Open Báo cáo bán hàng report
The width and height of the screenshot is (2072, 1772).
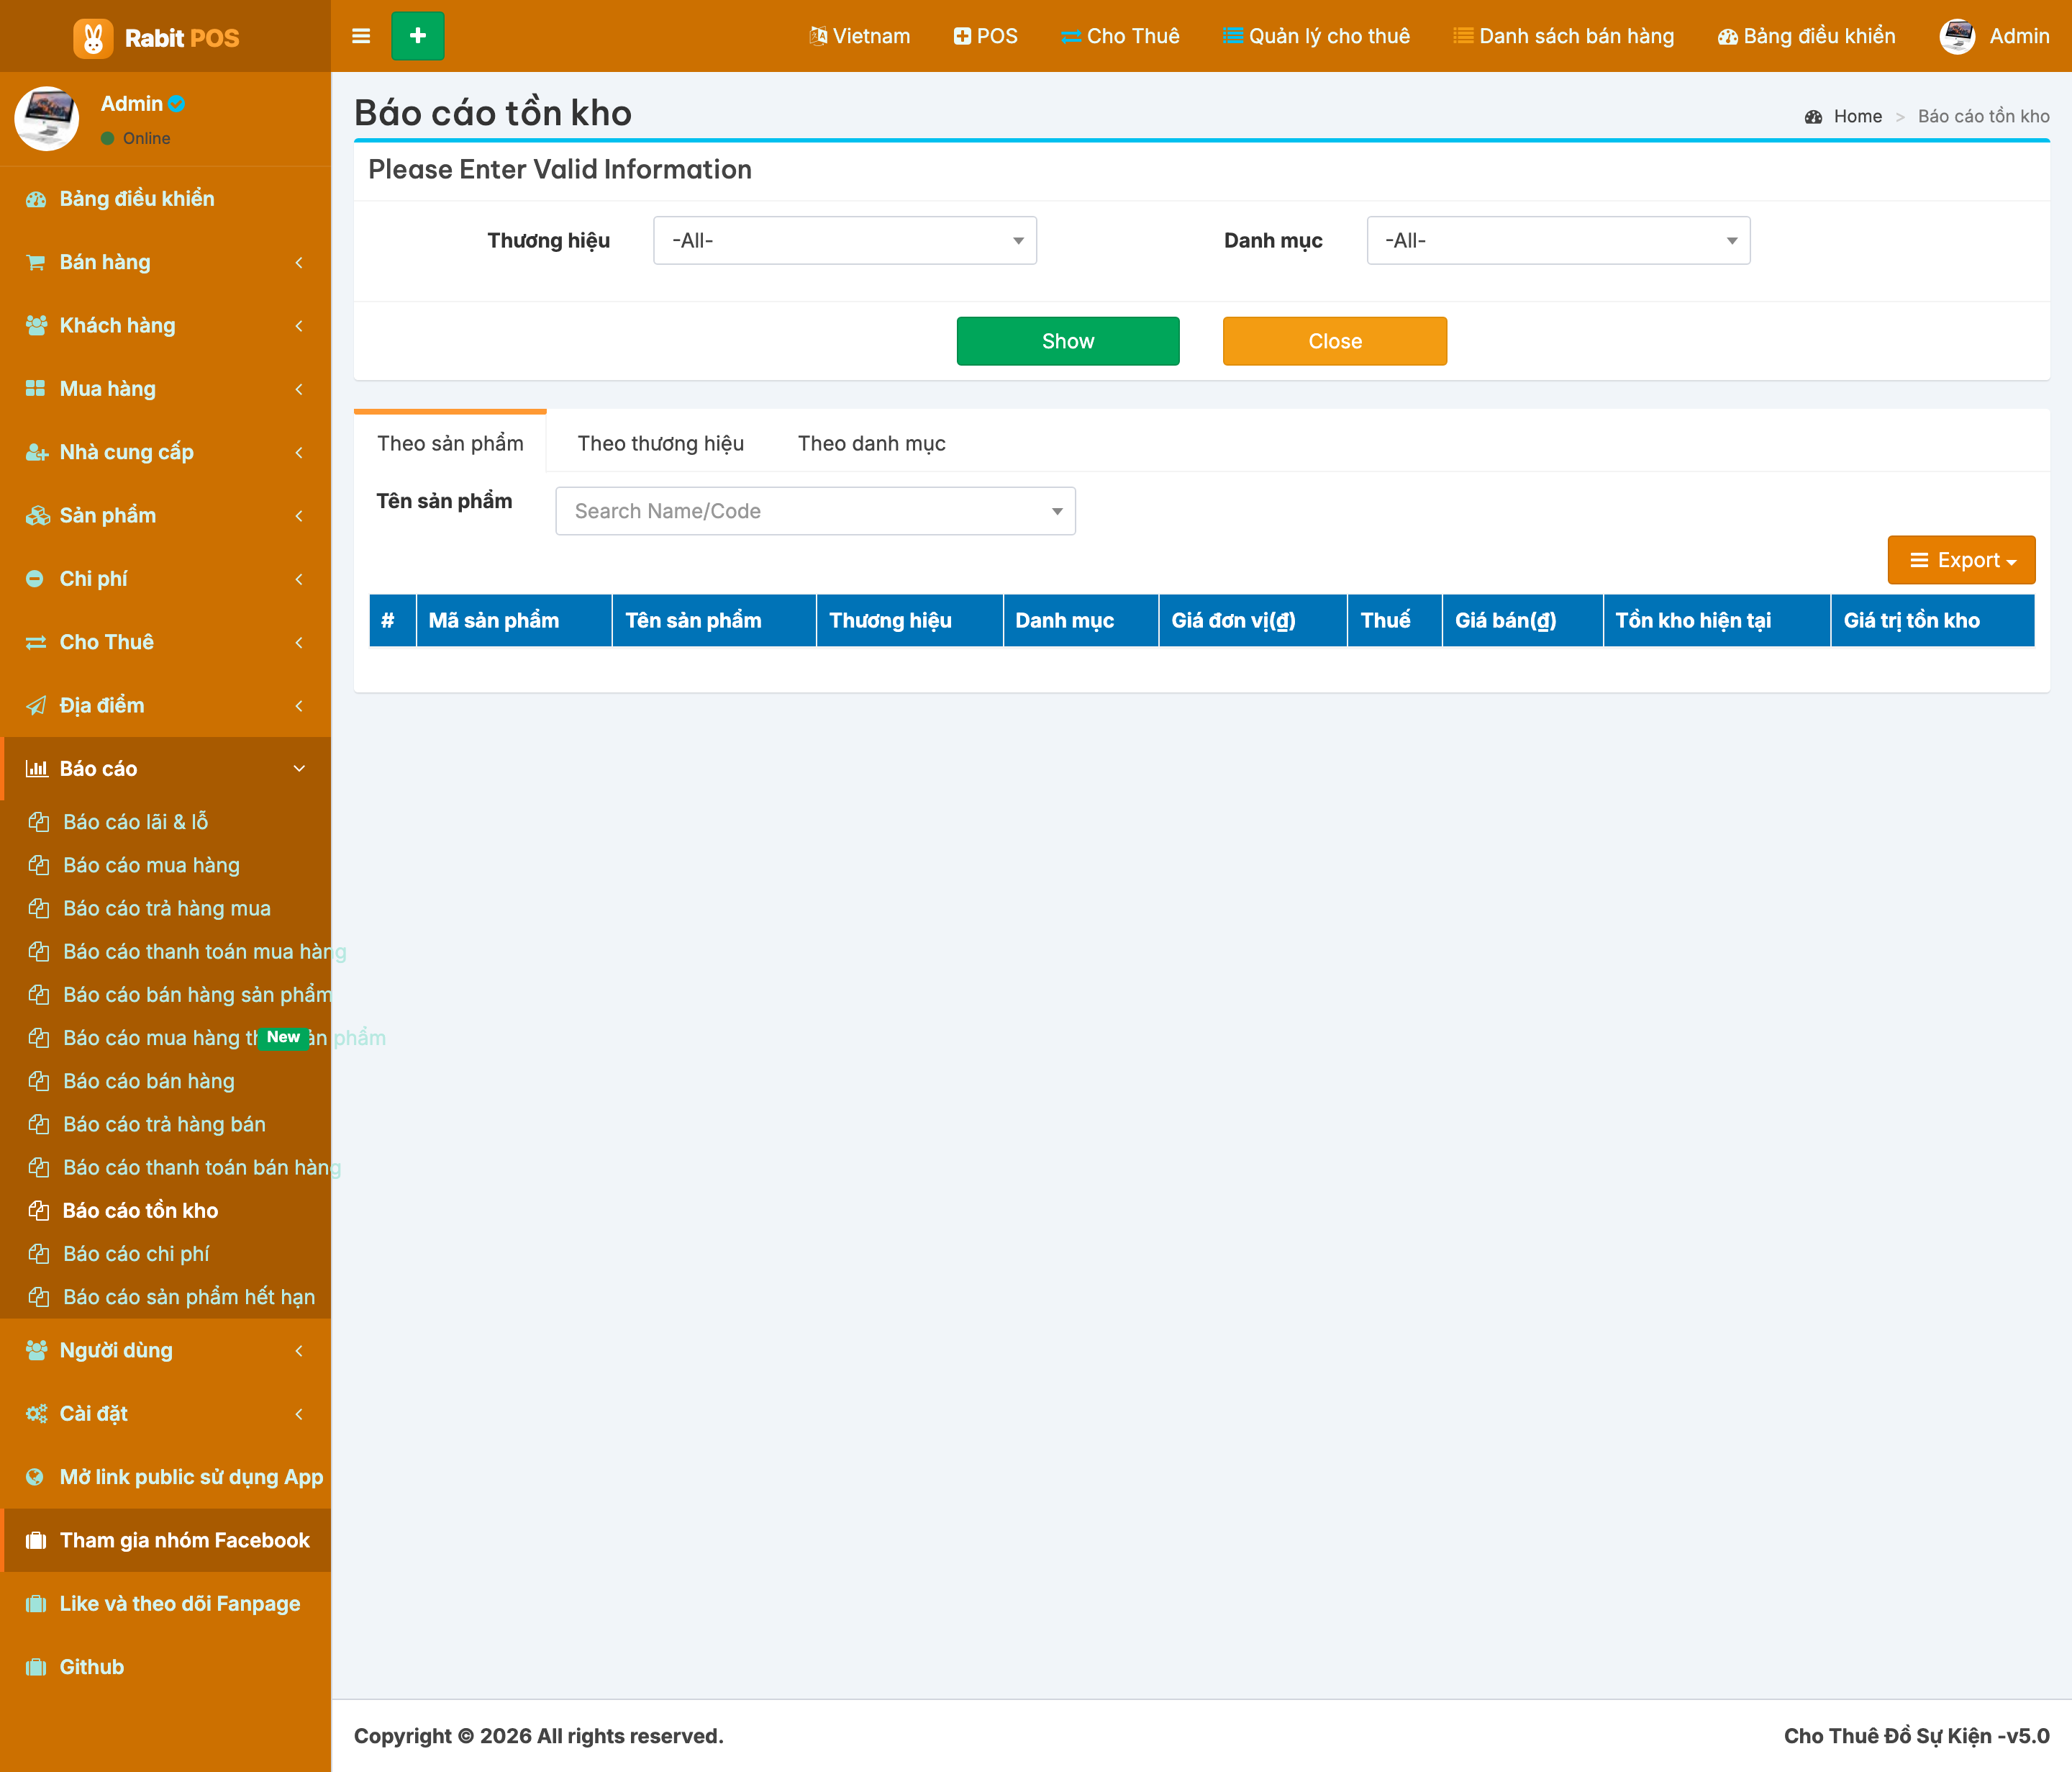tap(149, 1082)
